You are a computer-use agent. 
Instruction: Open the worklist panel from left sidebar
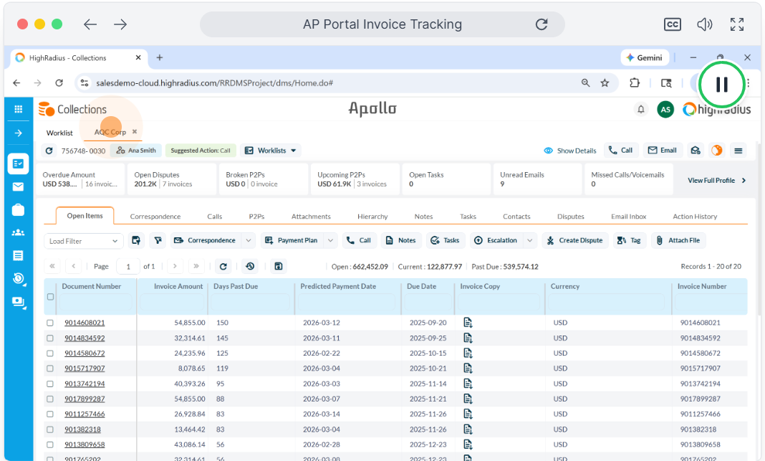coord(18,163)
